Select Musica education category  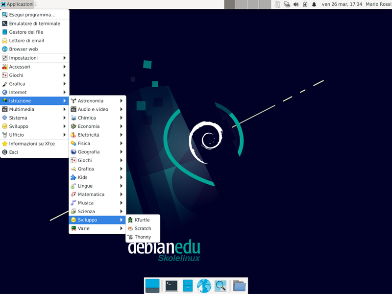pyautogui.click(x=97, y=203)
